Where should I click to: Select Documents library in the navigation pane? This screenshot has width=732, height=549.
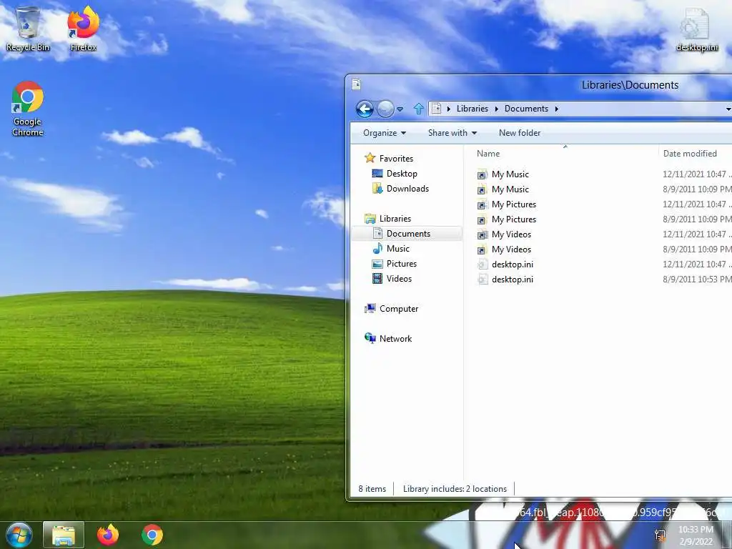(x=408, y=234)
